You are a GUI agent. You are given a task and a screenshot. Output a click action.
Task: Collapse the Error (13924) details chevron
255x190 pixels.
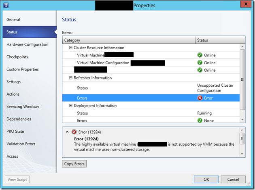point(67,132)
